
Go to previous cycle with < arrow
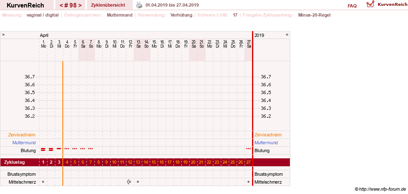[x=61, y=5]
